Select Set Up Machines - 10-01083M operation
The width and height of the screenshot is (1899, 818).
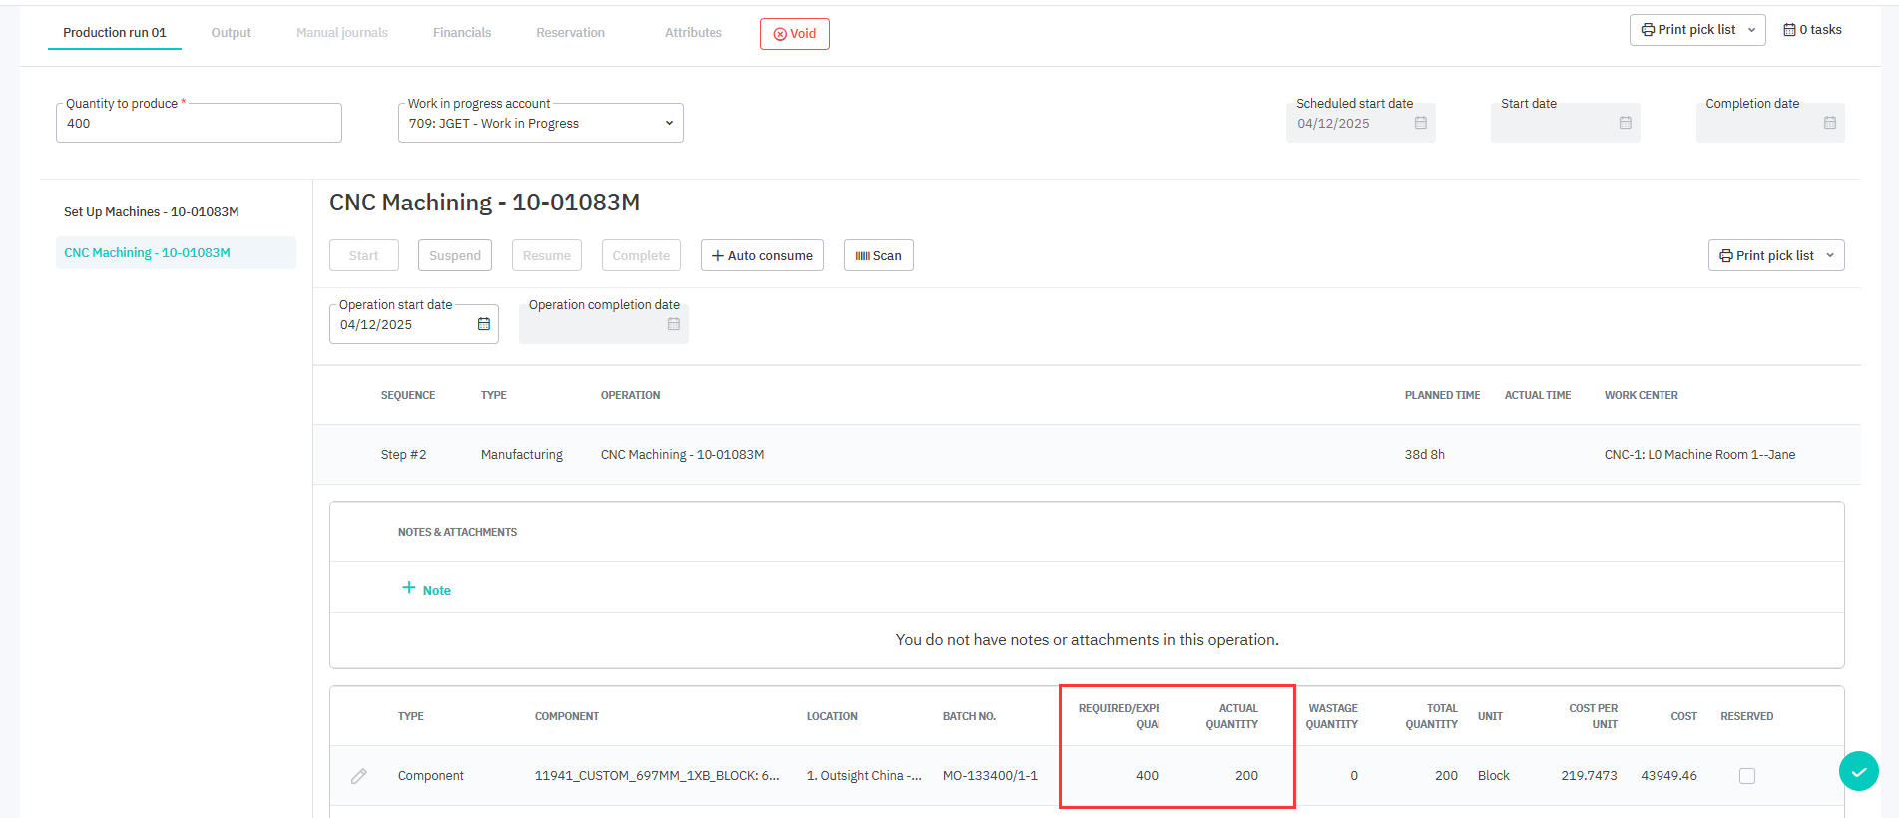pos(152,212)
